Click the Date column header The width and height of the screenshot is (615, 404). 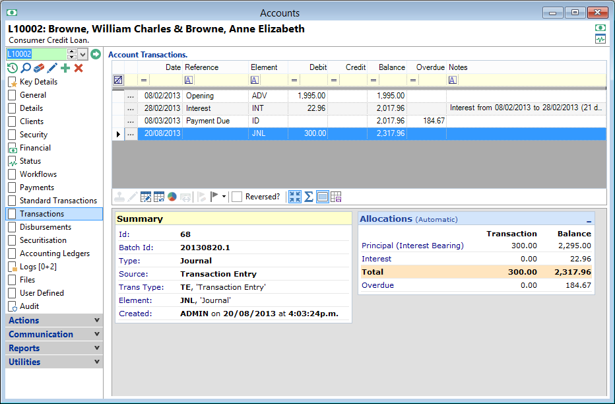(x=160, y=67)
